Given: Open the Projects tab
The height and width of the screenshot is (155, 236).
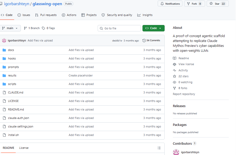Looking at the screenshot, I should pyautogui.click(x=89, y=15).
